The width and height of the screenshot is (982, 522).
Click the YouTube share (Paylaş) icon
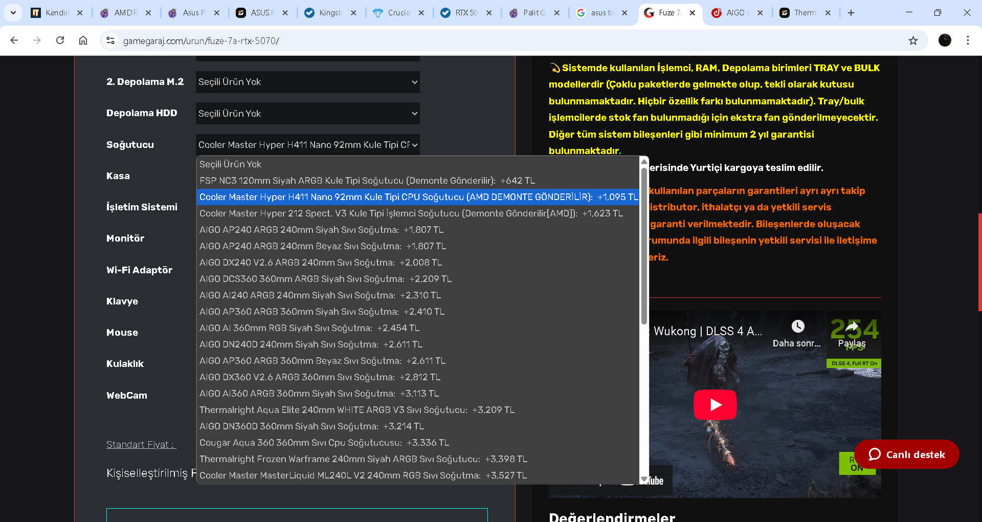pyautogui.click(x=852, y=327)
